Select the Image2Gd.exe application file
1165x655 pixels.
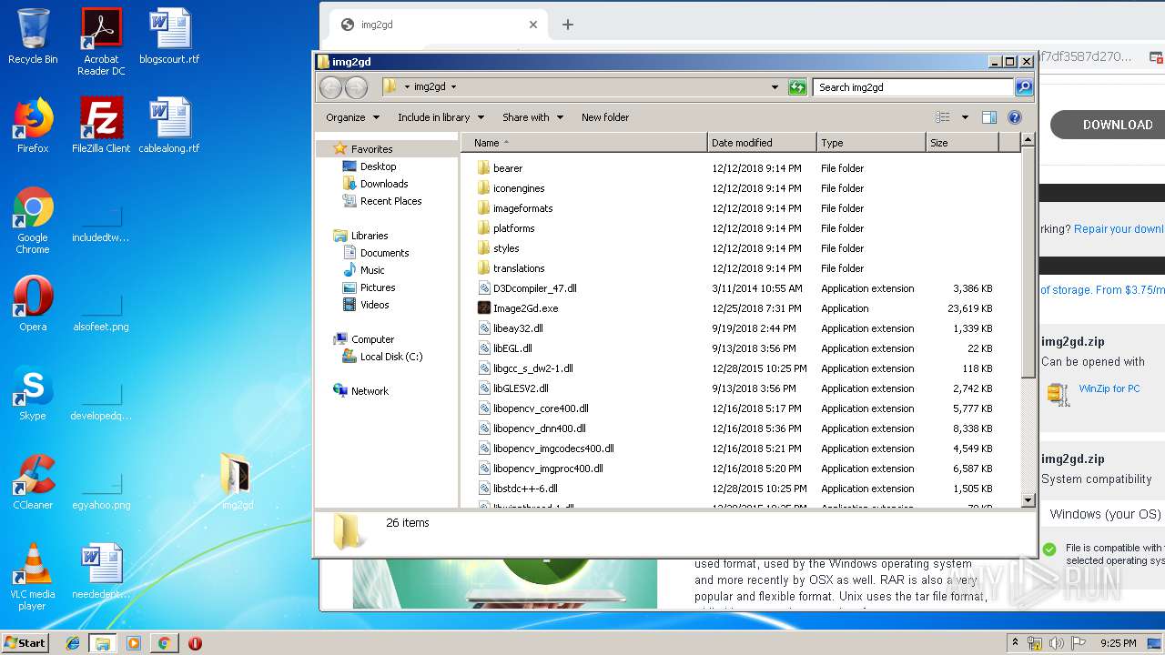[x=525, y=308]
